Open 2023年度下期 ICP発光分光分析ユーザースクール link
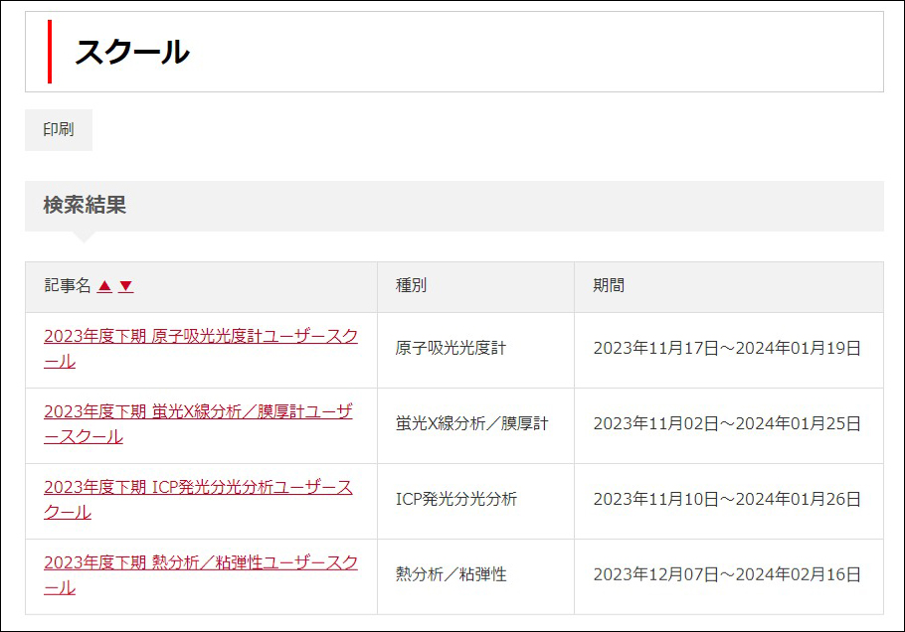The image size is (905, 632). point(198,500)
